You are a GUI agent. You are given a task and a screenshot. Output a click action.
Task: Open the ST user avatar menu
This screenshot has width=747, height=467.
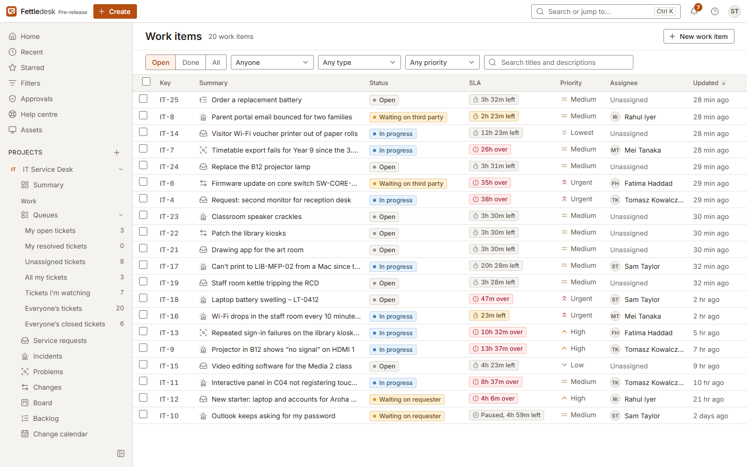point(735,11)
